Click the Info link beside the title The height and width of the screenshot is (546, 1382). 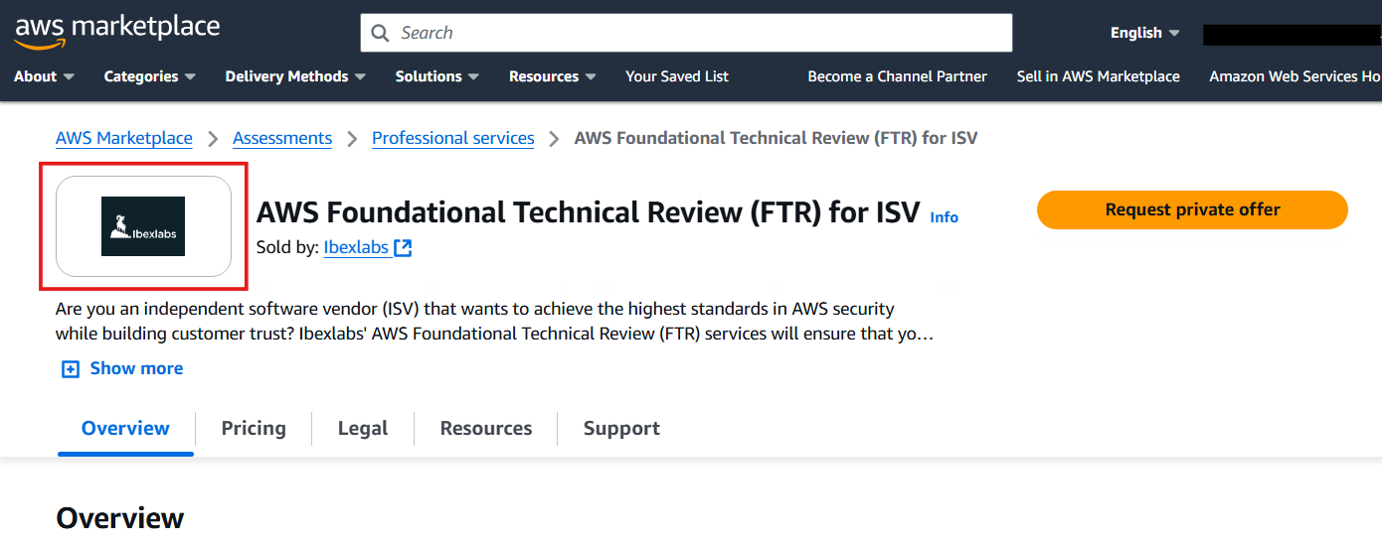944,217
